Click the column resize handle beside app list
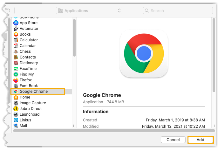This screenshot has height=150, width=218. coord(74,126)
